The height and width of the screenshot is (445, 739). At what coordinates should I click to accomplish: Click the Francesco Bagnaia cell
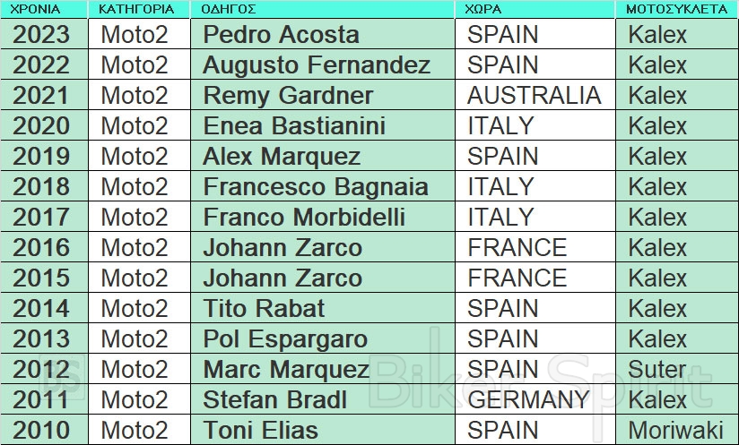click(315, 187)
